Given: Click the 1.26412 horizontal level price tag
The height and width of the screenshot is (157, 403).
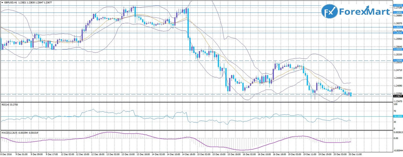Looking at the screenshot, I should tap(398, 27).
